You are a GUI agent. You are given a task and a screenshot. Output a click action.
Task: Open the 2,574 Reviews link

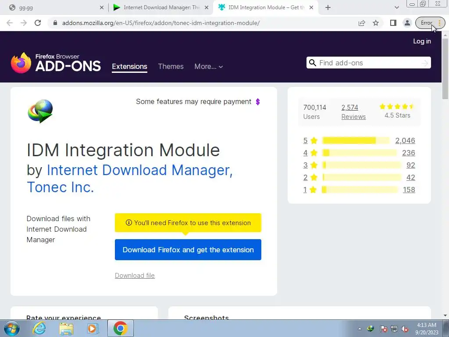tap(353, 112)
